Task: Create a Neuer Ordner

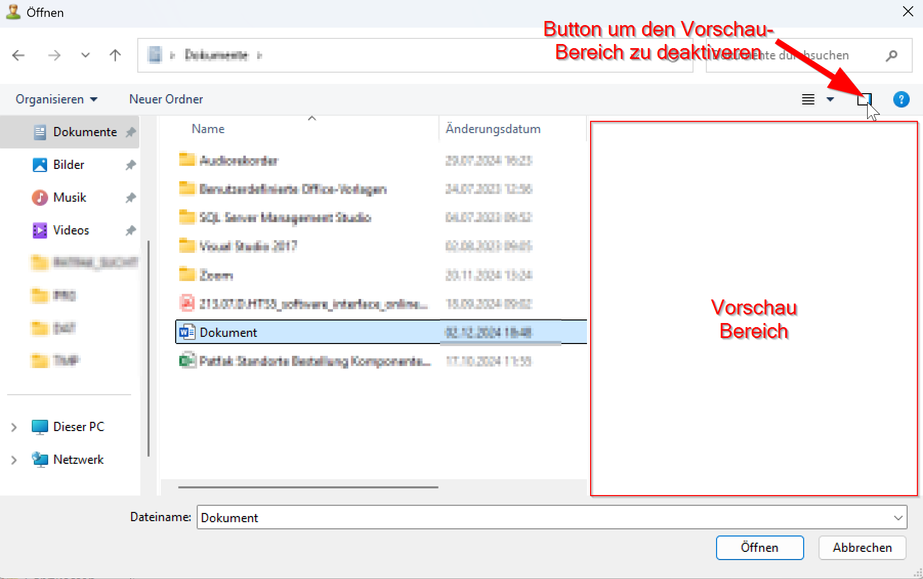Action: [x=166, y=99]
